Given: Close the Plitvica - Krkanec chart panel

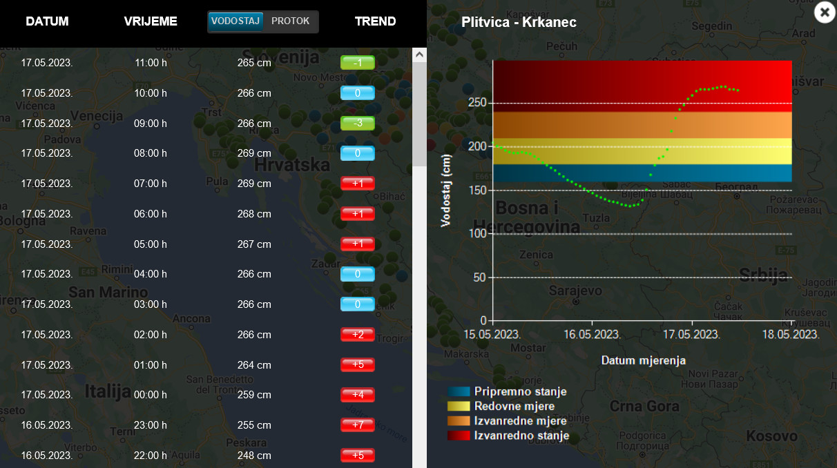Looking at the screenshot, I should 825,12.
